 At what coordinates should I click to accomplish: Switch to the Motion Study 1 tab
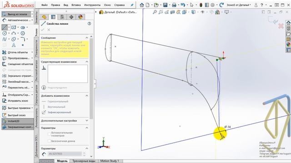click(110, 161)
